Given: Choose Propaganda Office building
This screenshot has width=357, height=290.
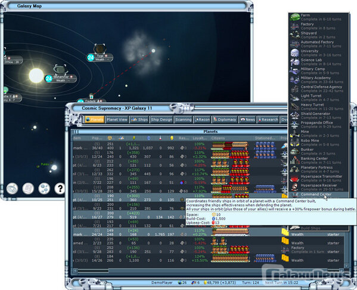Looking at the screenshot, I should coord(319,125).
